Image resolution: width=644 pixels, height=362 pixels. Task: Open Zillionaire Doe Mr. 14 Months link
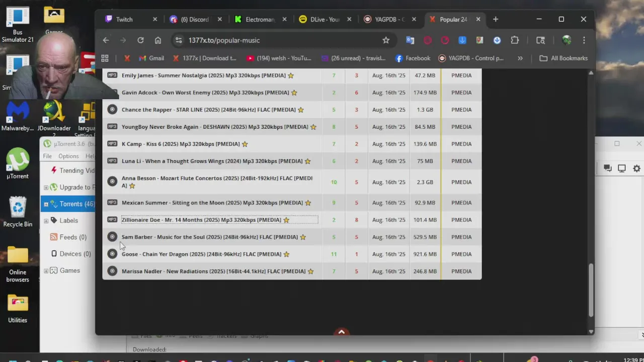pos(201,220)
